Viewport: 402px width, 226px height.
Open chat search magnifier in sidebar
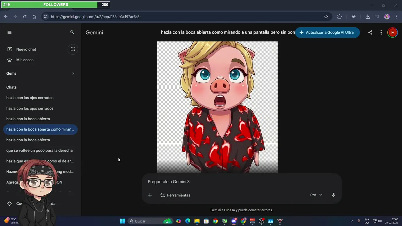(x=72, y=32)
